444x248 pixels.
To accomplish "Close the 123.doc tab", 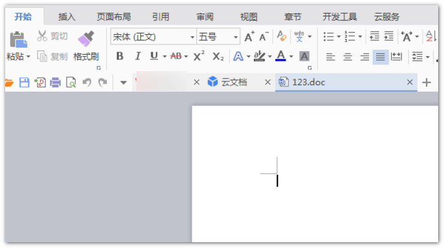I will tap(410, 82).
